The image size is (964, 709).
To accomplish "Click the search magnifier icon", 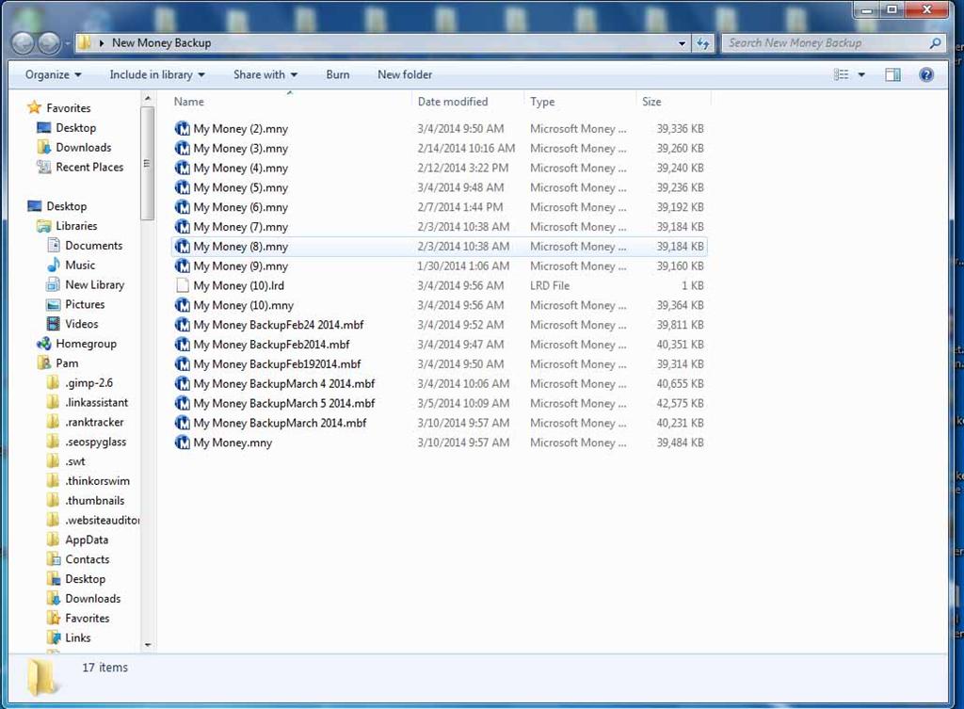I will pos(935,43).
